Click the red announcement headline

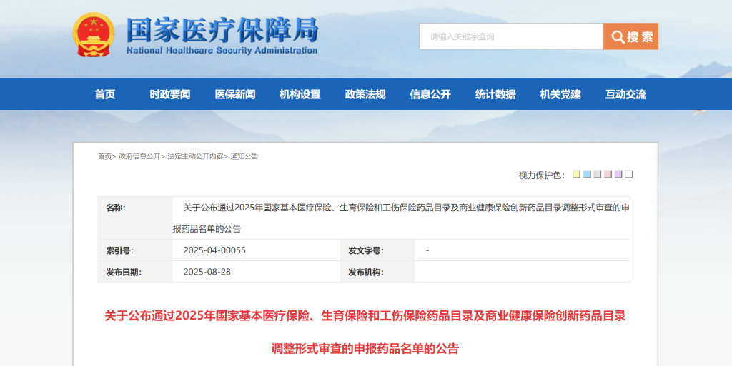365,332
